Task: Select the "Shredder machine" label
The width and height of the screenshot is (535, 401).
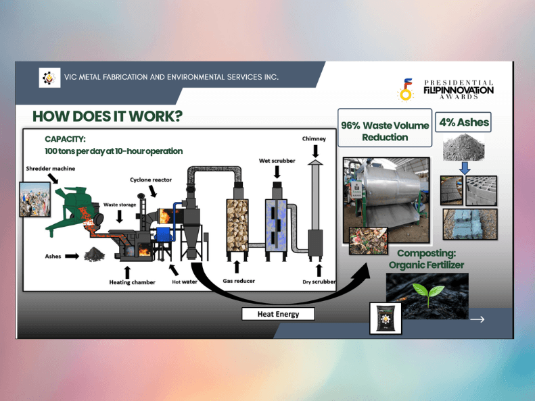Action: [x=51, y=168]
